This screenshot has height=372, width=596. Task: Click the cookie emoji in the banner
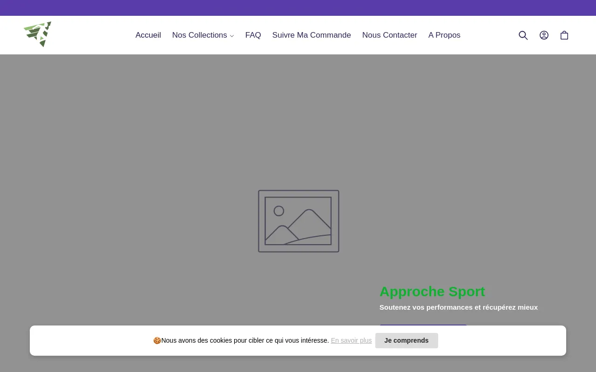tap(157, 340)
